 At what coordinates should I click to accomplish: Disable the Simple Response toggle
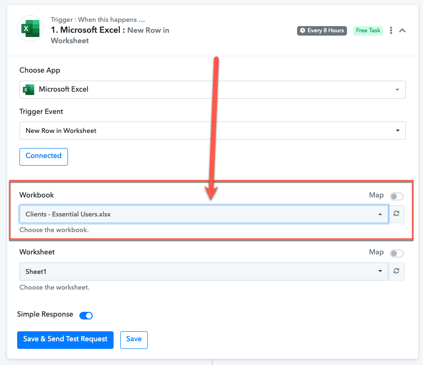pos(86,316)
